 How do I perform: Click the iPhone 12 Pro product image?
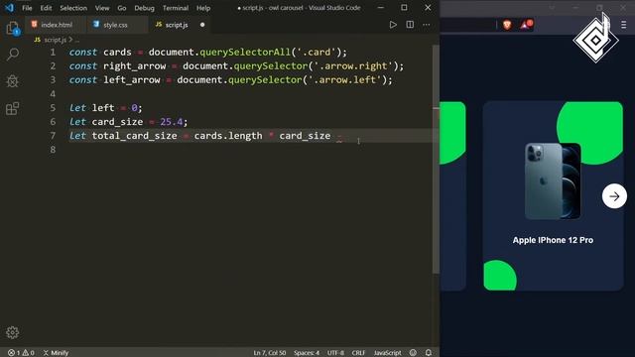tap(553, 180)
